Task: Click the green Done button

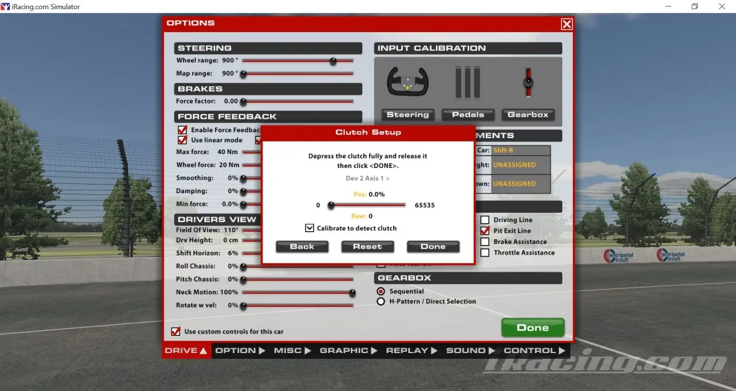Action: tap(532, 328)
